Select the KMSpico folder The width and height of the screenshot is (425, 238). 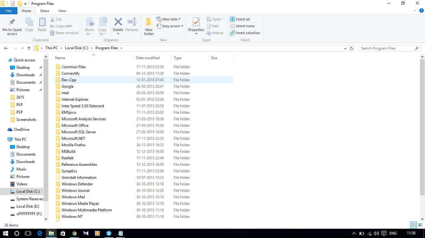(x=143, y=112)
